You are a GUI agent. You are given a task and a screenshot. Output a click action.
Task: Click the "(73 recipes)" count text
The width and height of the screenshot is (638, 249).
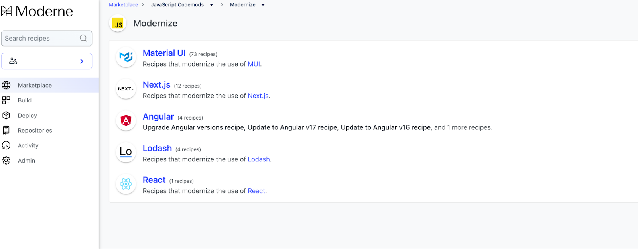coord(203,54)
